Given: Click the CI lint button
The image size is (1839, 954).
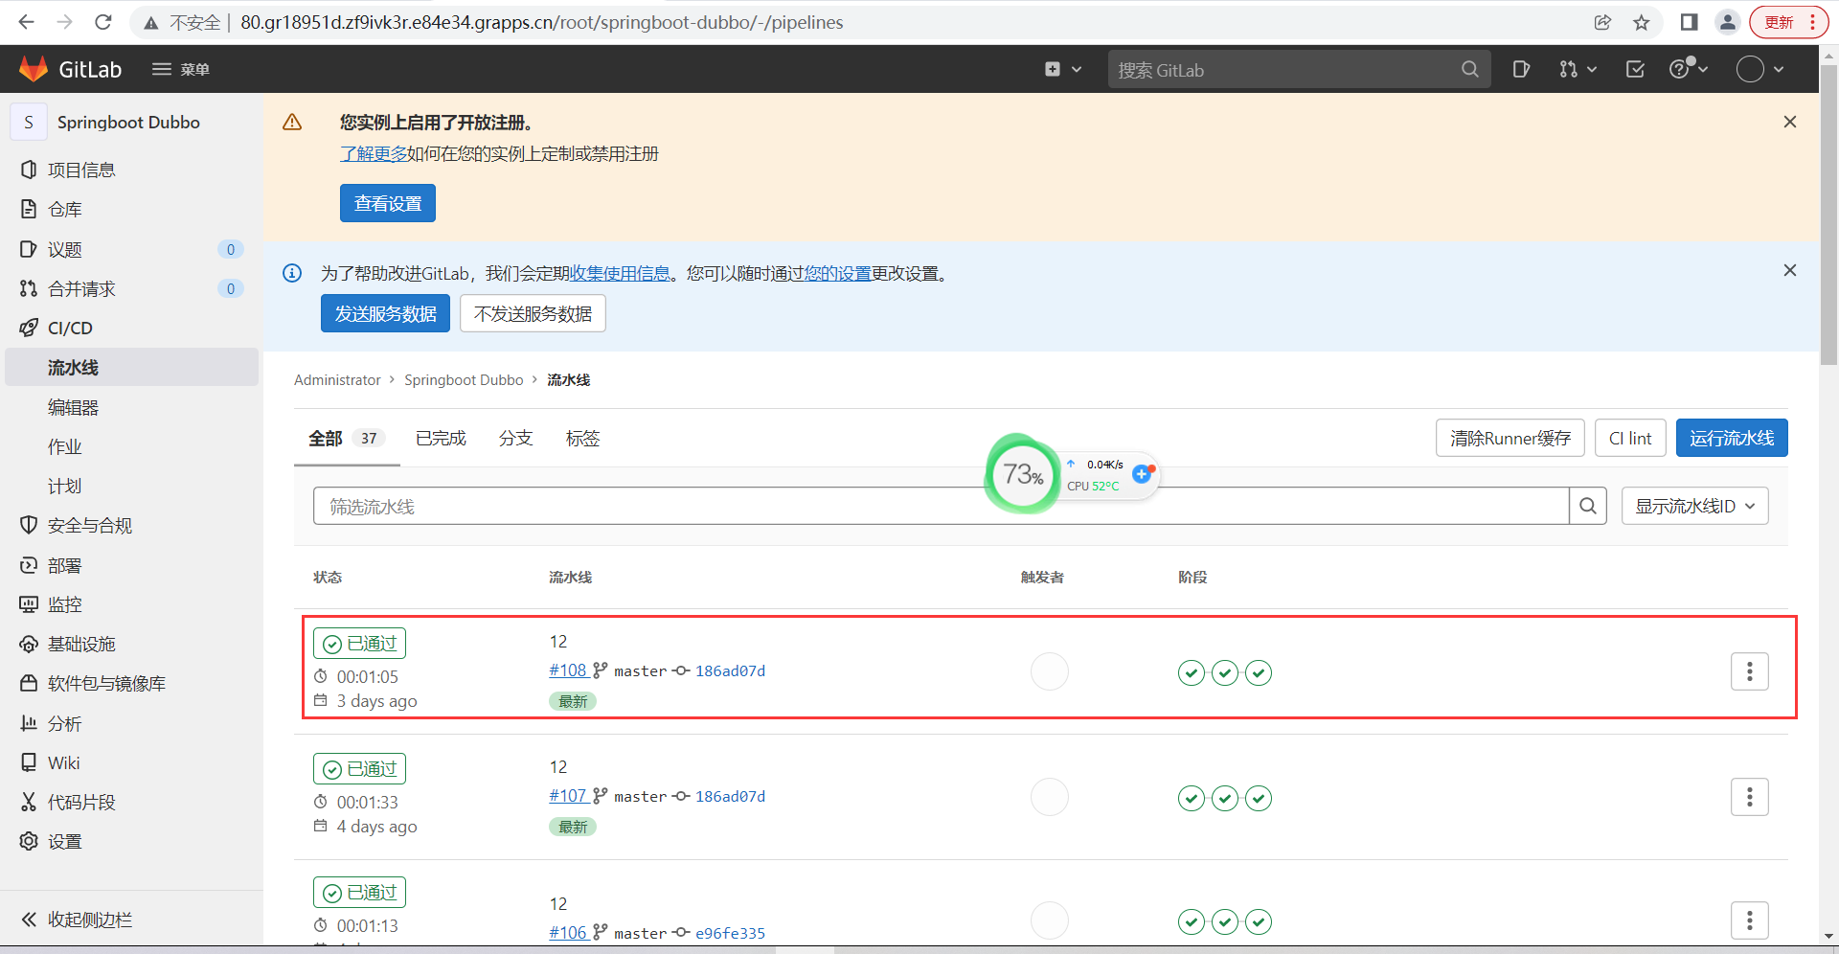Looking at the screenshot, I should pos(1630,438).
